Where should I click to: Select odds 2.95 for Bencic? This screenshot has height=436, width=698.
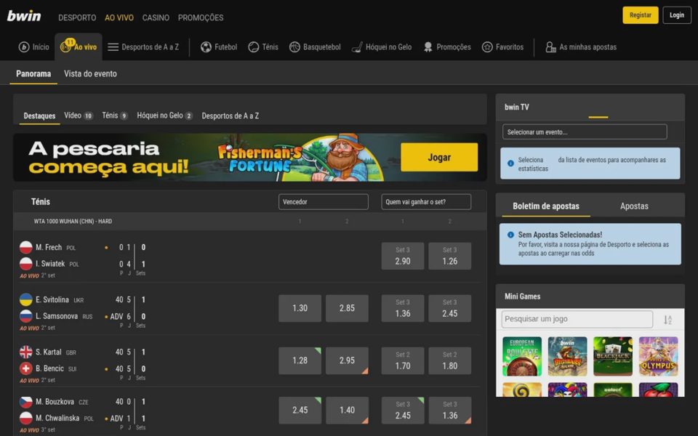347,360
